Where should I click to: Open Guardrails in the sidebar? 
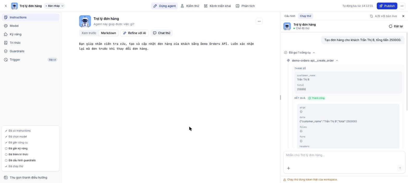(x=30, y=51)
